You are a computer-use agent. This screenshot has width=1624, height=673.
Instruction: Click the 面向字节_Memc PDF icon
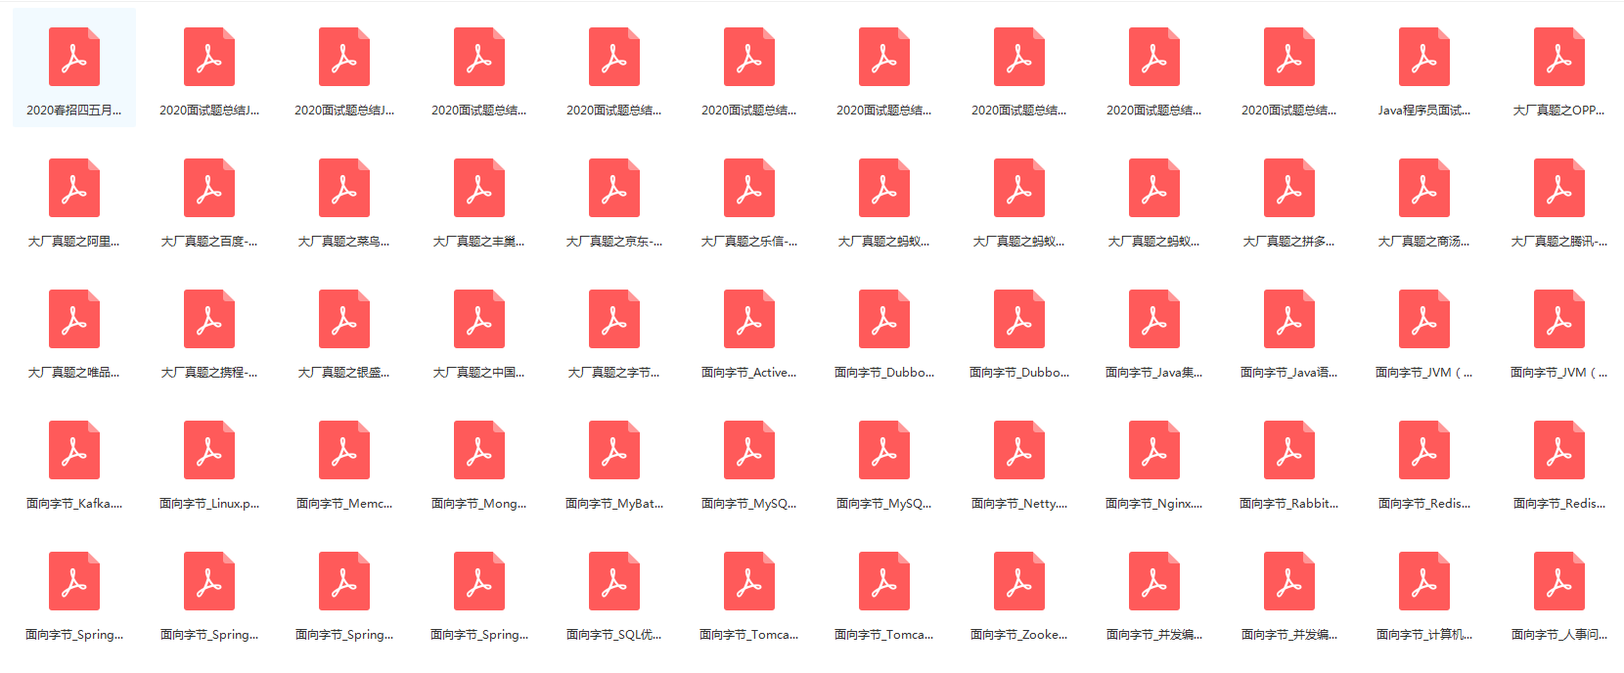point(344,450)
